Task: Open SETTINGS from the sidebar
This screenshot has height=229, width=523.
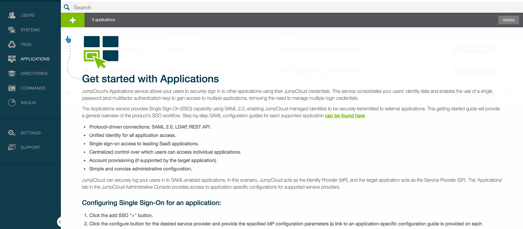Action: point(31,133)
